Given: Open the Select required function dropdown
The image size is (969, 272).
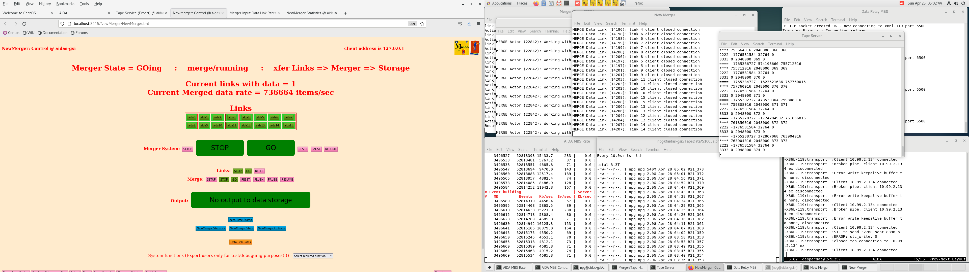Looking at the screenshot, I should coord(313,256).
